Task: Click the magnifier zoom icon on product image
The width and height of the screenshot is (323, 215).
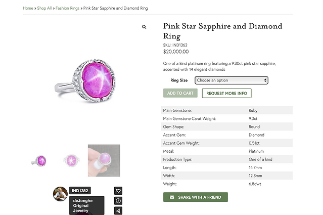Action: tap(144, 27)
